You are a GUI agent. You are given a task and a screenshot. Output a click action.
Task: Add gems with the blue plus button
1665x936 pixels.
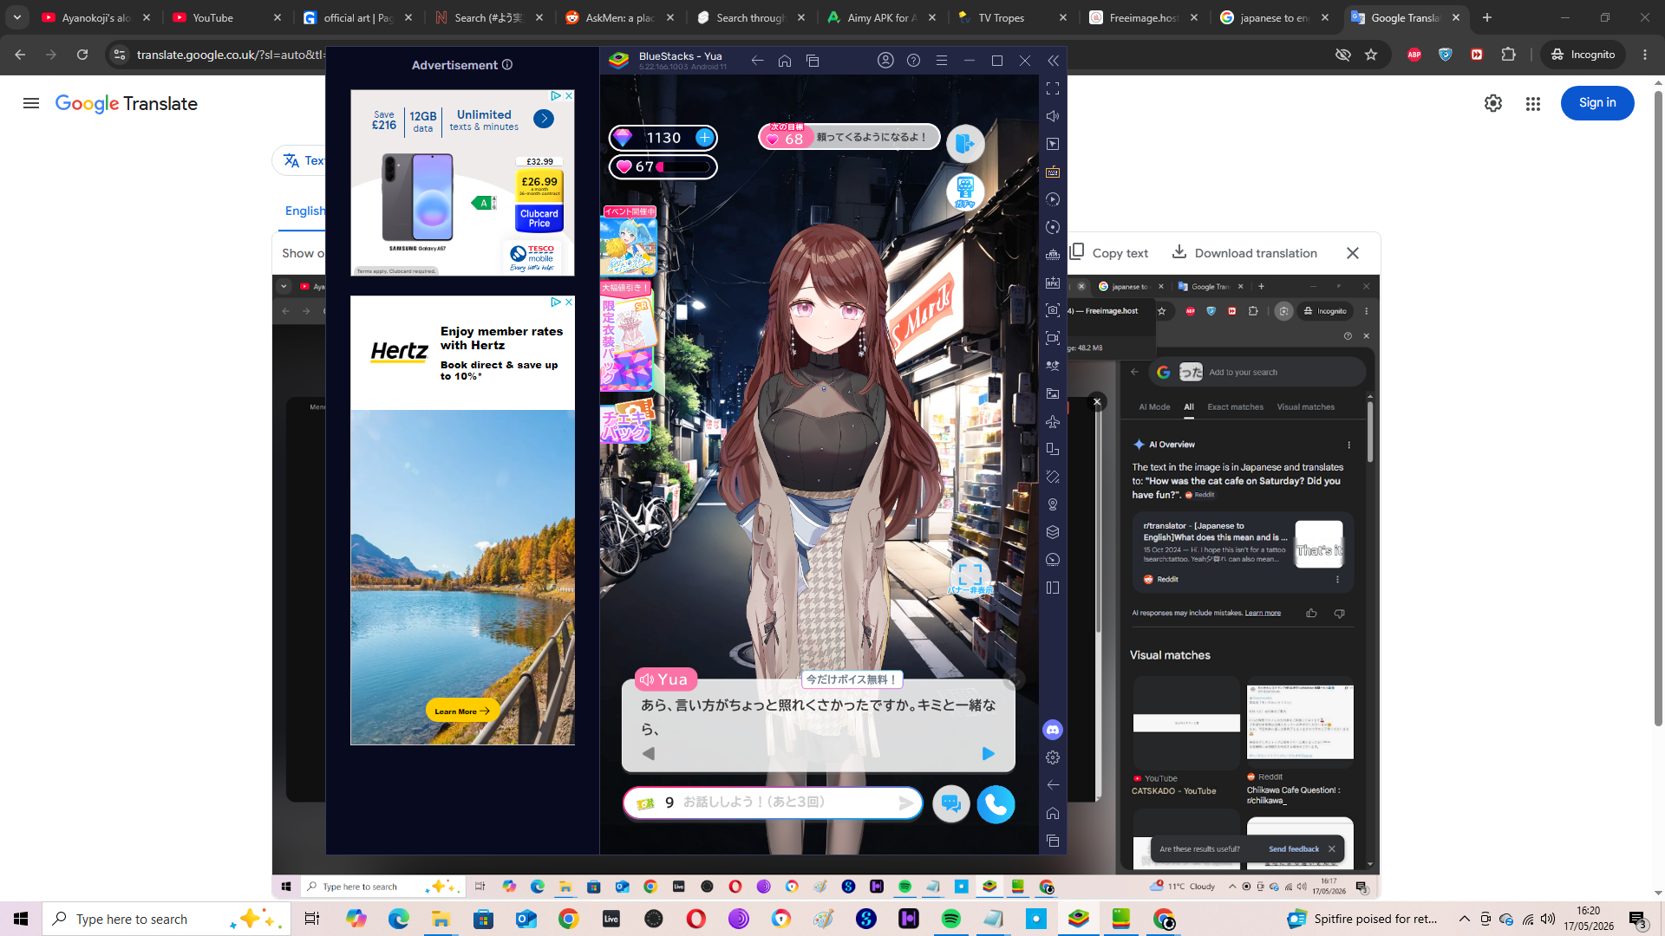705,138
